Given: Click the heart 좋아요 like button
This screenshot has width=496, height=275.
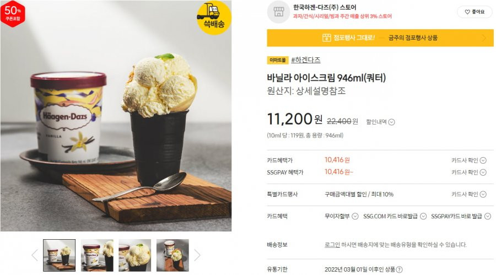Looking at the screenshot, I should 475,12.
